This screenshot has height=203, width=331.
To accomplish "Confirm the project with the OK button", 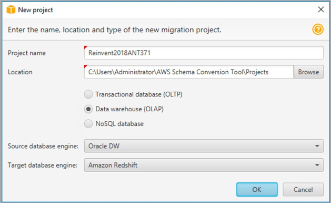I will 257,189.
